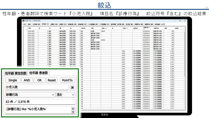This screenshot has width=209, height=118.
Task: Click the up arrow of filter text scrollbar
Action: point(73,108)
